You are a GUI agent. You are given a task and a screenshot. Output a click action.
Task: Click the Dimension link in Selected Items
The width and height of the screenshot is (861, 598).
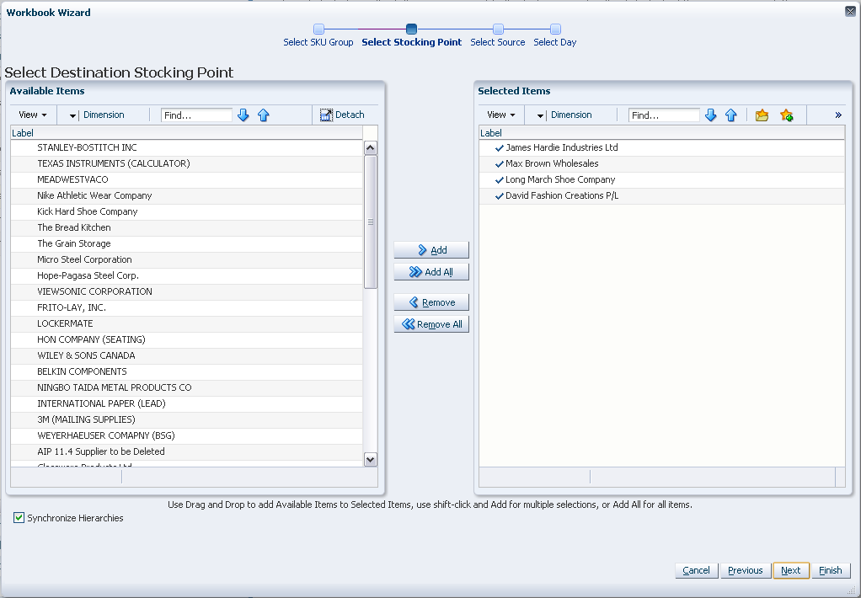(571, 115)
